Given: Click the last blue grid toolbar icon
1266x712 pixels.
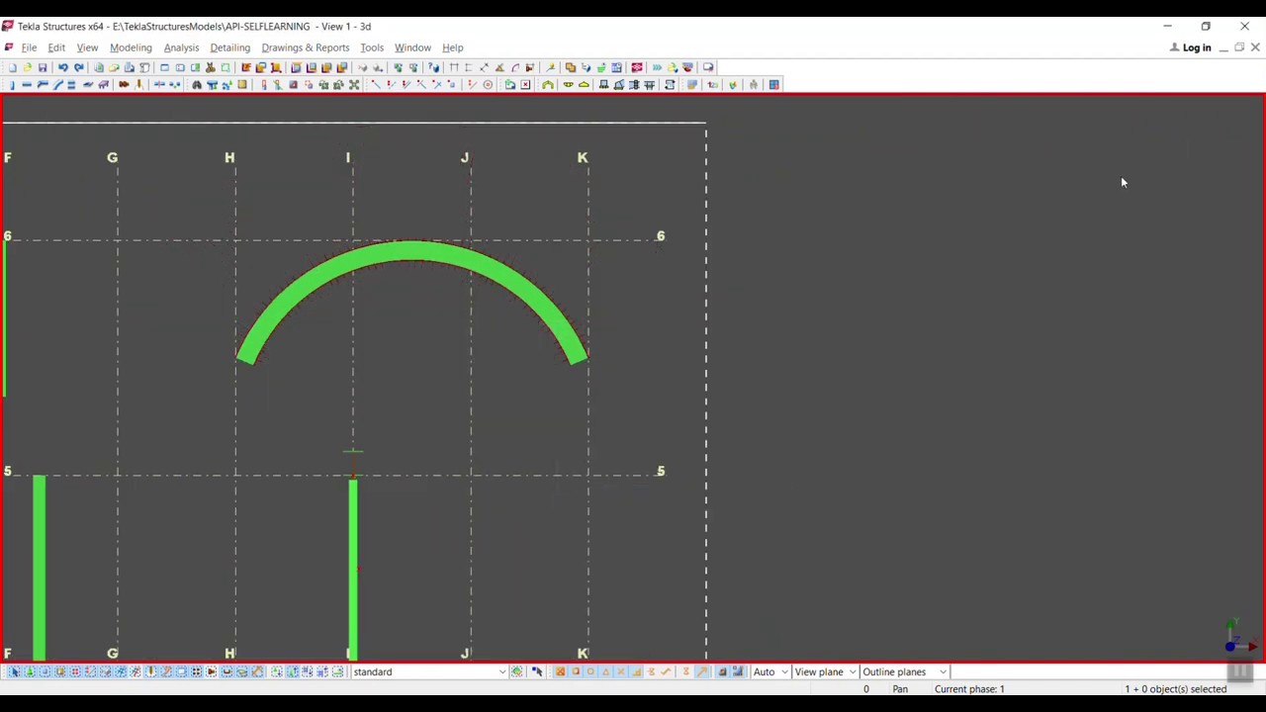Looking at the screenshot, I should point(773,84).
